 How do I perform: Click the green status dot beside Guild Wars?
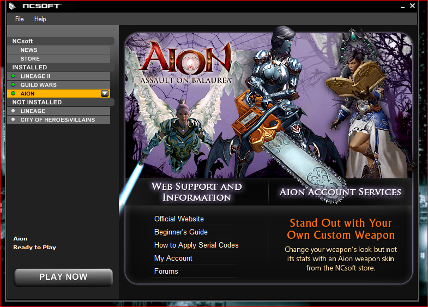click(13, 85)
